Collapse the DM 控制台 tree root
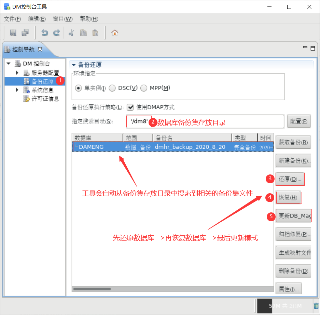Image resolution: width=320 pixels, height=315 pixels. (x=9, y=64)
